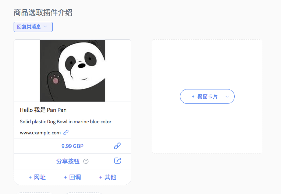Click chevron inside 回复类消息 selector
This screenshot has width=281, height=194.
coord(45,27)
